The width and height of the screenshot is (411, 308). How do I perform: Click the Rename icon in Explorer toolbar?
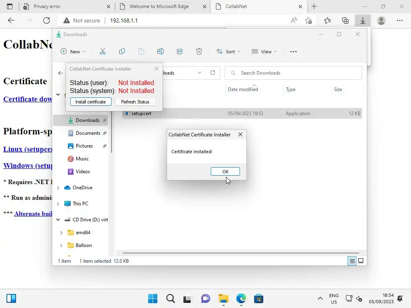[x=161, y=52]
